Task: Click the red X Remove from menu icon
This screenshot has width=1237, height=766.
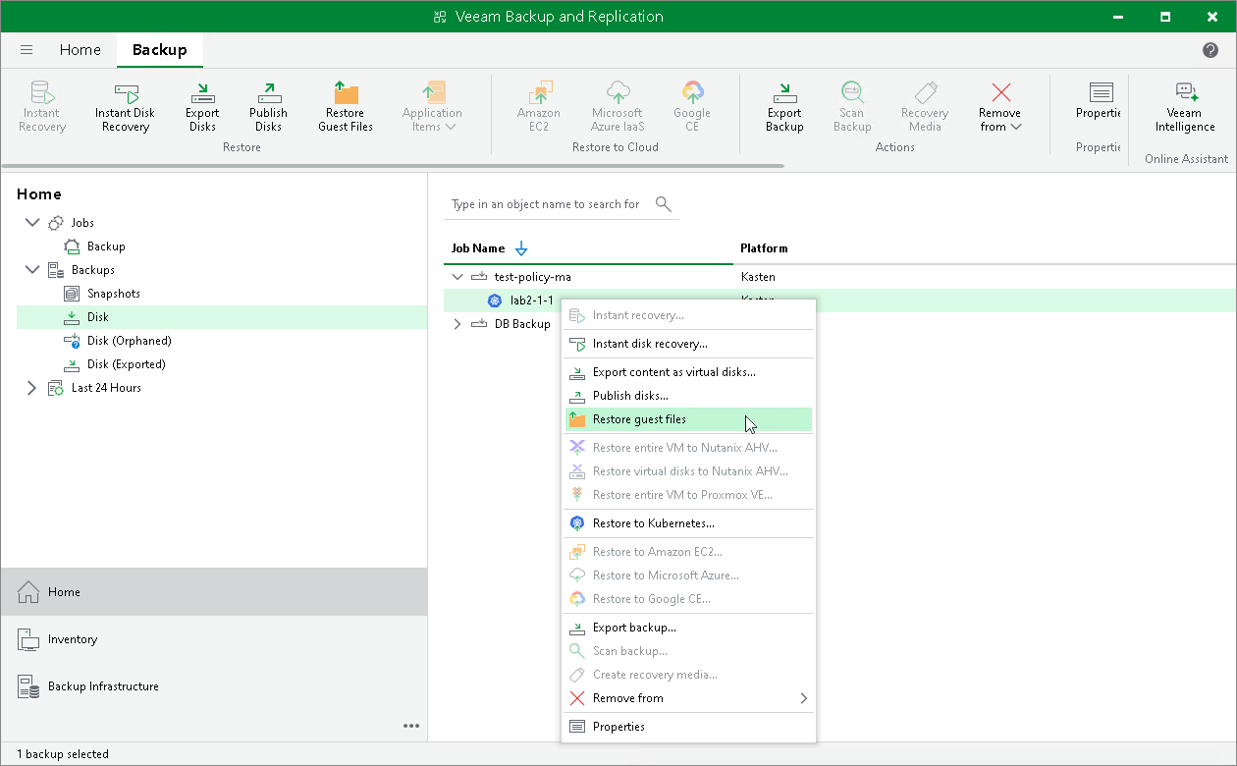Action: tap(577, 698)
